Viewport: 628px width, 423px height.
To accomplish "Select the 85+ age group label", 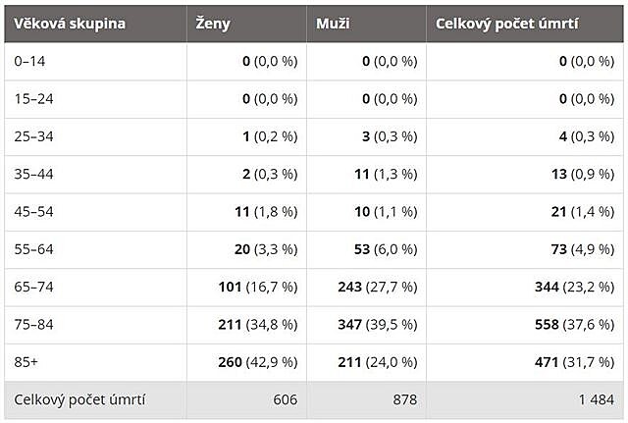I will pyautogui.click(x=26, y=362).
